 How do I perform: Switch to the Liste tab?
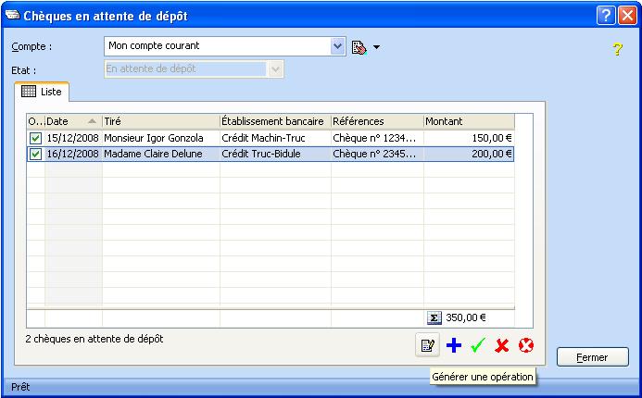(41, 93)
